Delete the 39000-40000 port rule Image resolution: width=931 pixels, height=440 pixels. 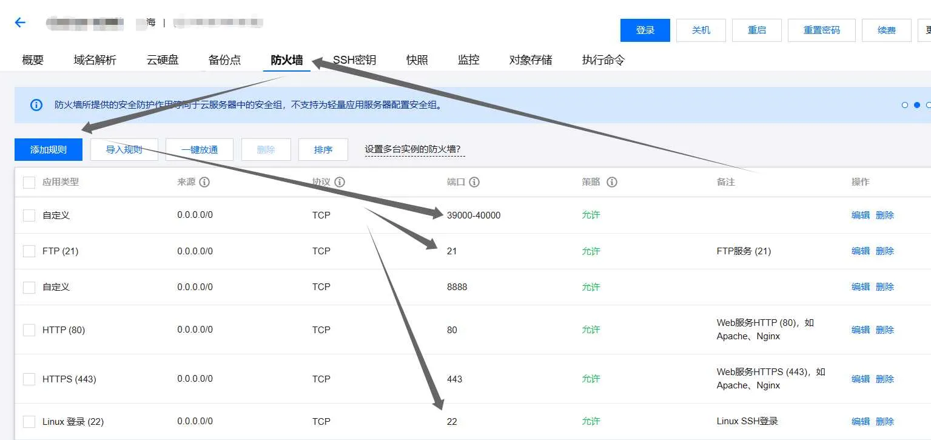click(x=885, y=215)
